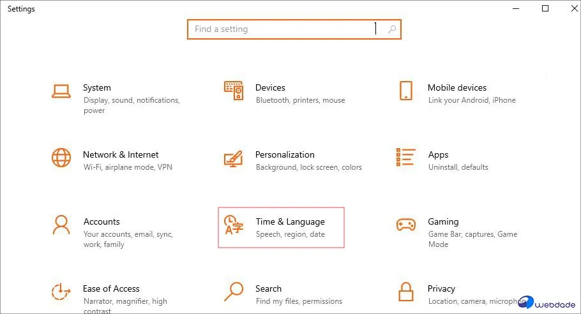
Task: Minimize the Settings window
Action: click(516, 8)
